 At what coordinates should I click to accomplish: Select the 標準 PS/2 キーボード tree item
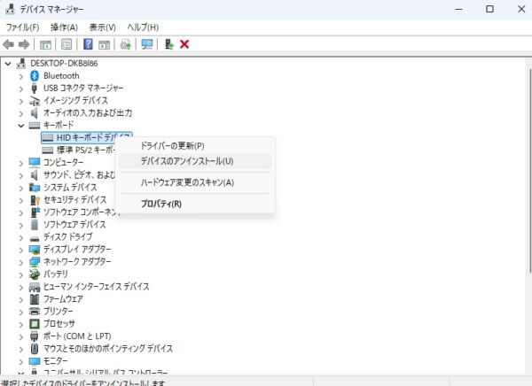pyautogui.click(x=78, y=150)
